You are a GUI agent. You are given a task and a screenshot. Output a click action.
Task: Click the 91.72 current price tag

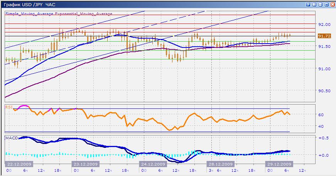tap(324, 36)
